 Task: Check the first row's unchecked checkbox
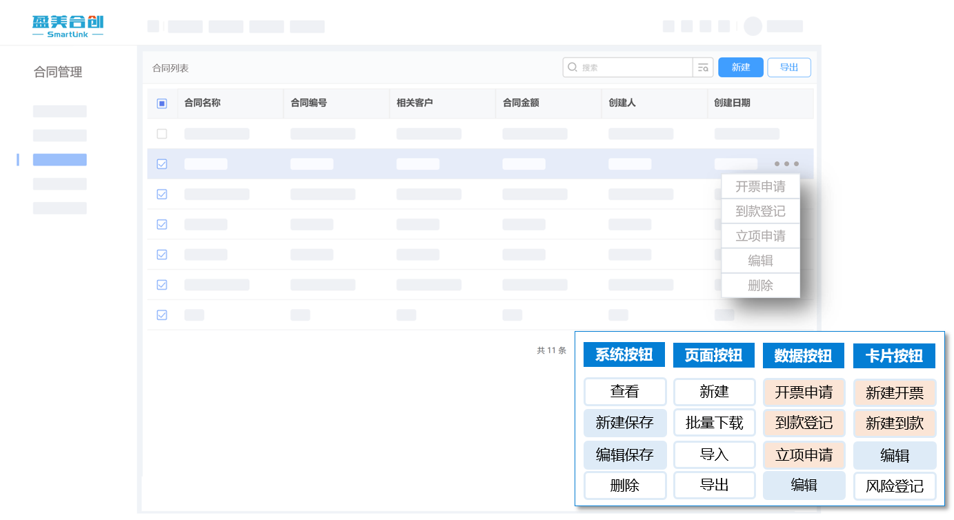[x=162, y=134]
